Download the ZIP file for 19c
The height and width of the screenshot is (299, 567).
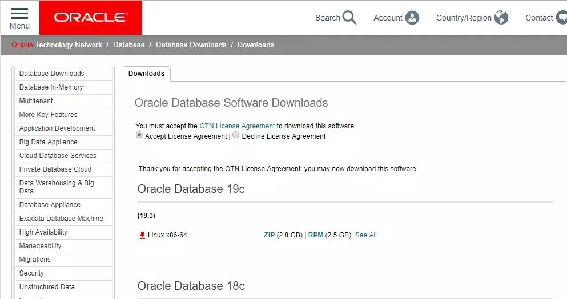pos(269,235)
